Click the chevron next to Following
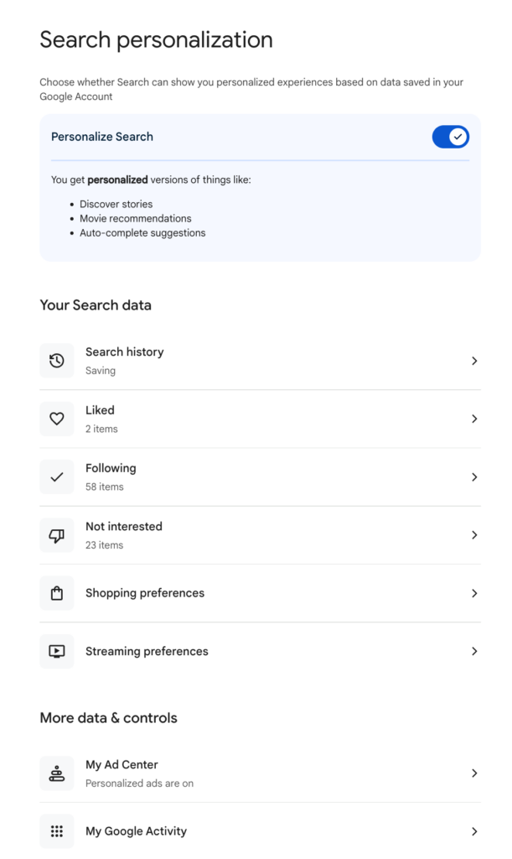512x859 pixels. 474,476
